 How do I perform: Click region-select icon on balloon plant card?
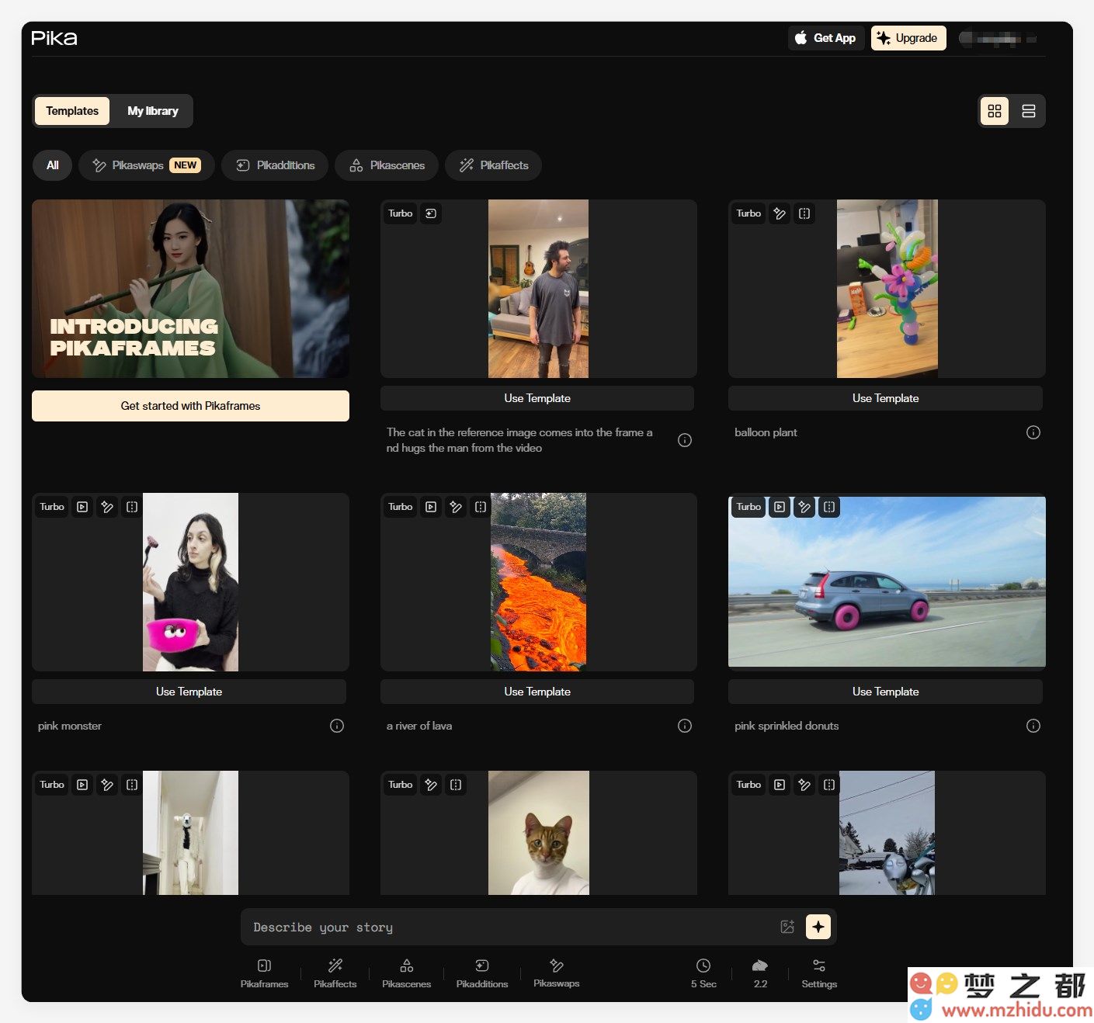[x=804, y=213]
